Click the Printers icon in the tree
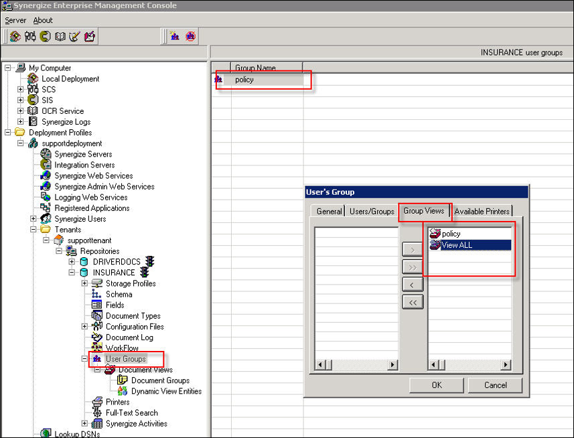Image resolution: width=574 pixels, height=438 pixels. pyautogui.click(x=97, y=402)
